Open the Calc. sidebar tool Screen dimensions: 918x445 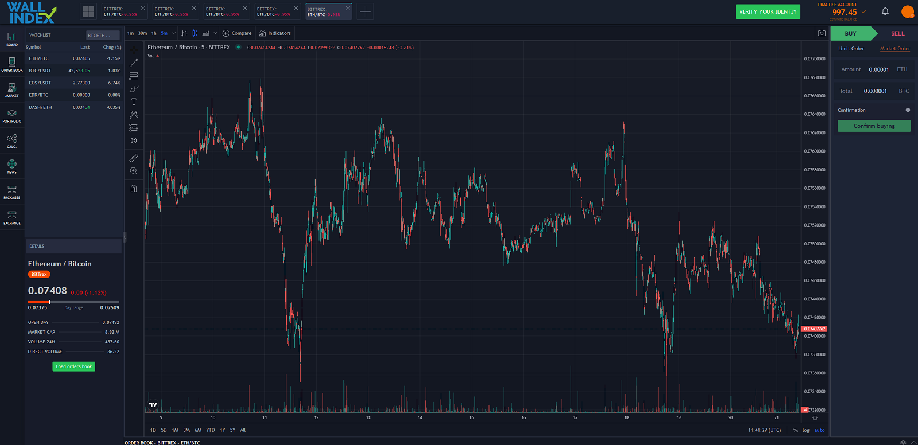(x=12, y=141)
